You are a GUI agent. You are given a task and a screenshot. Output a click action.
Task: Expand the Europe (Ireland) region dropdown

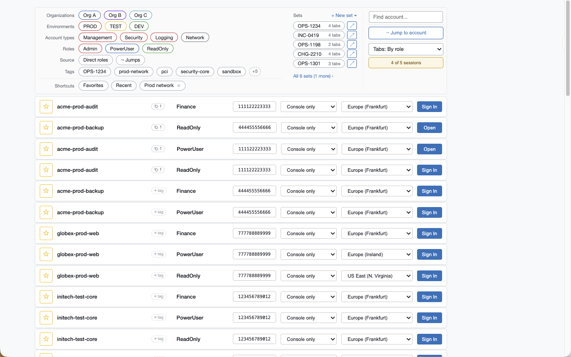tap(377, 254)
